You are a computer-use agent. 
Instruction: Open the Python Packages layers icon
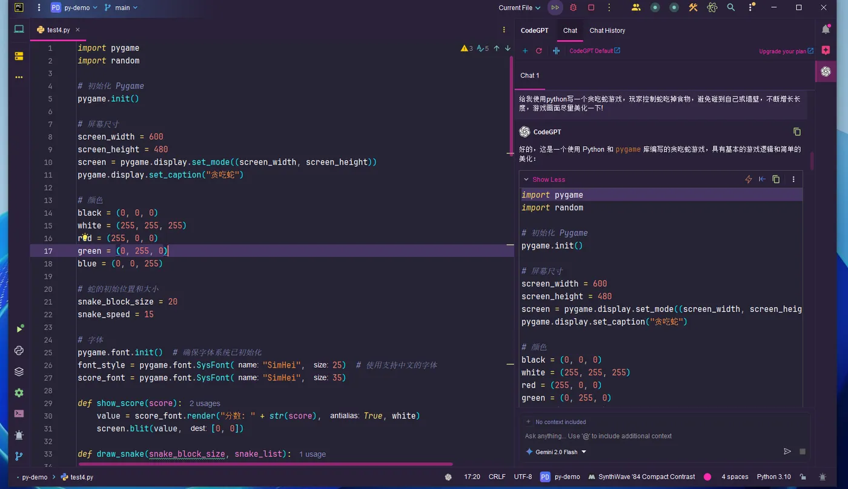pyautogui.click(x=19, y=371)
